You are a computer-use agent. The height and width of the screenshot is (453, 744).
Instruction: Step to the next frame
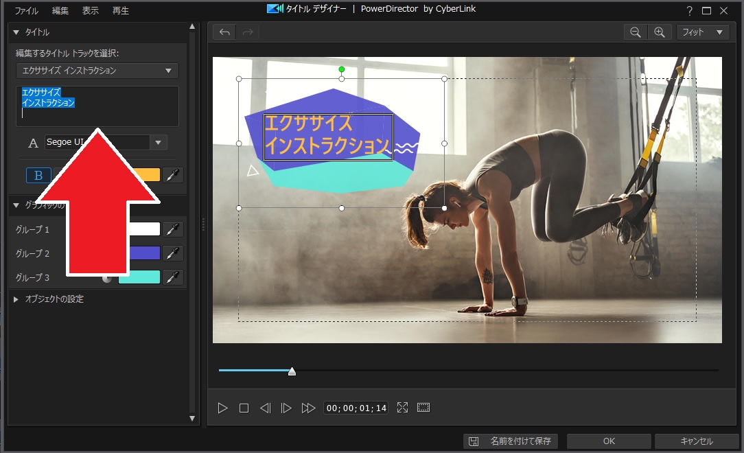point(286,408)
